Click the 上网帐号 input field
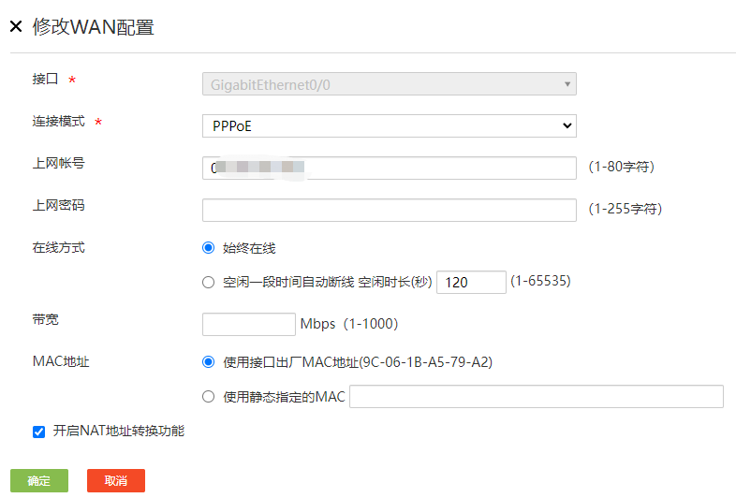The width and height of the screenshot is (736, 498). [x=389, y=168]
